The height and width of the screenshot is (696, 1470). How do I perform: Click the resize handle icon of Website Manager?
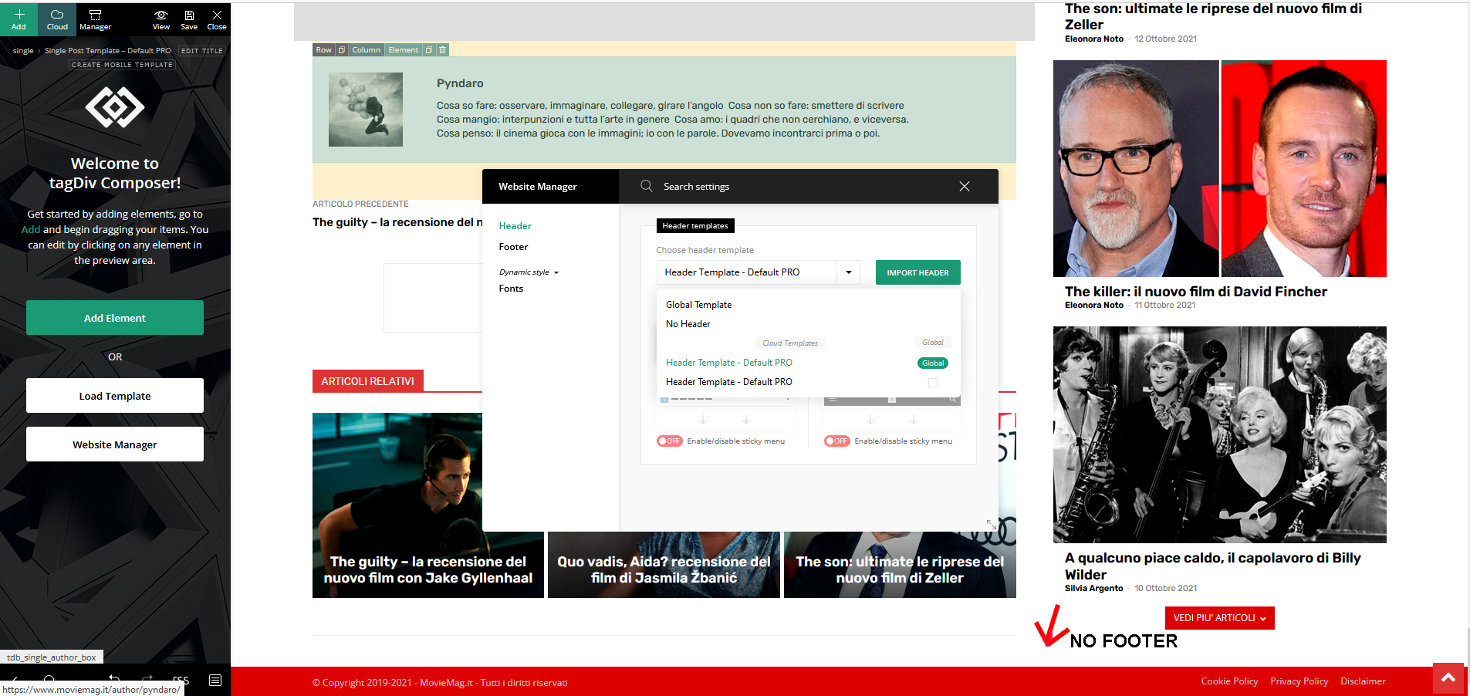(x=991, y=524)
